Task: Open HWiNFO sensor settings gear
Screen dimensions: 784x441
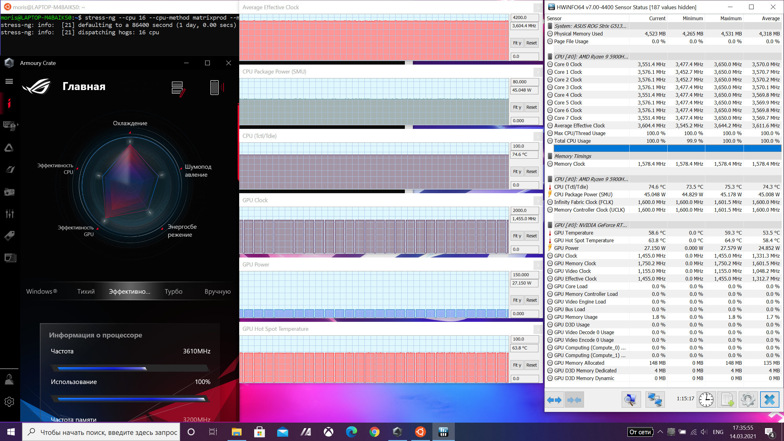Action: 748,400
